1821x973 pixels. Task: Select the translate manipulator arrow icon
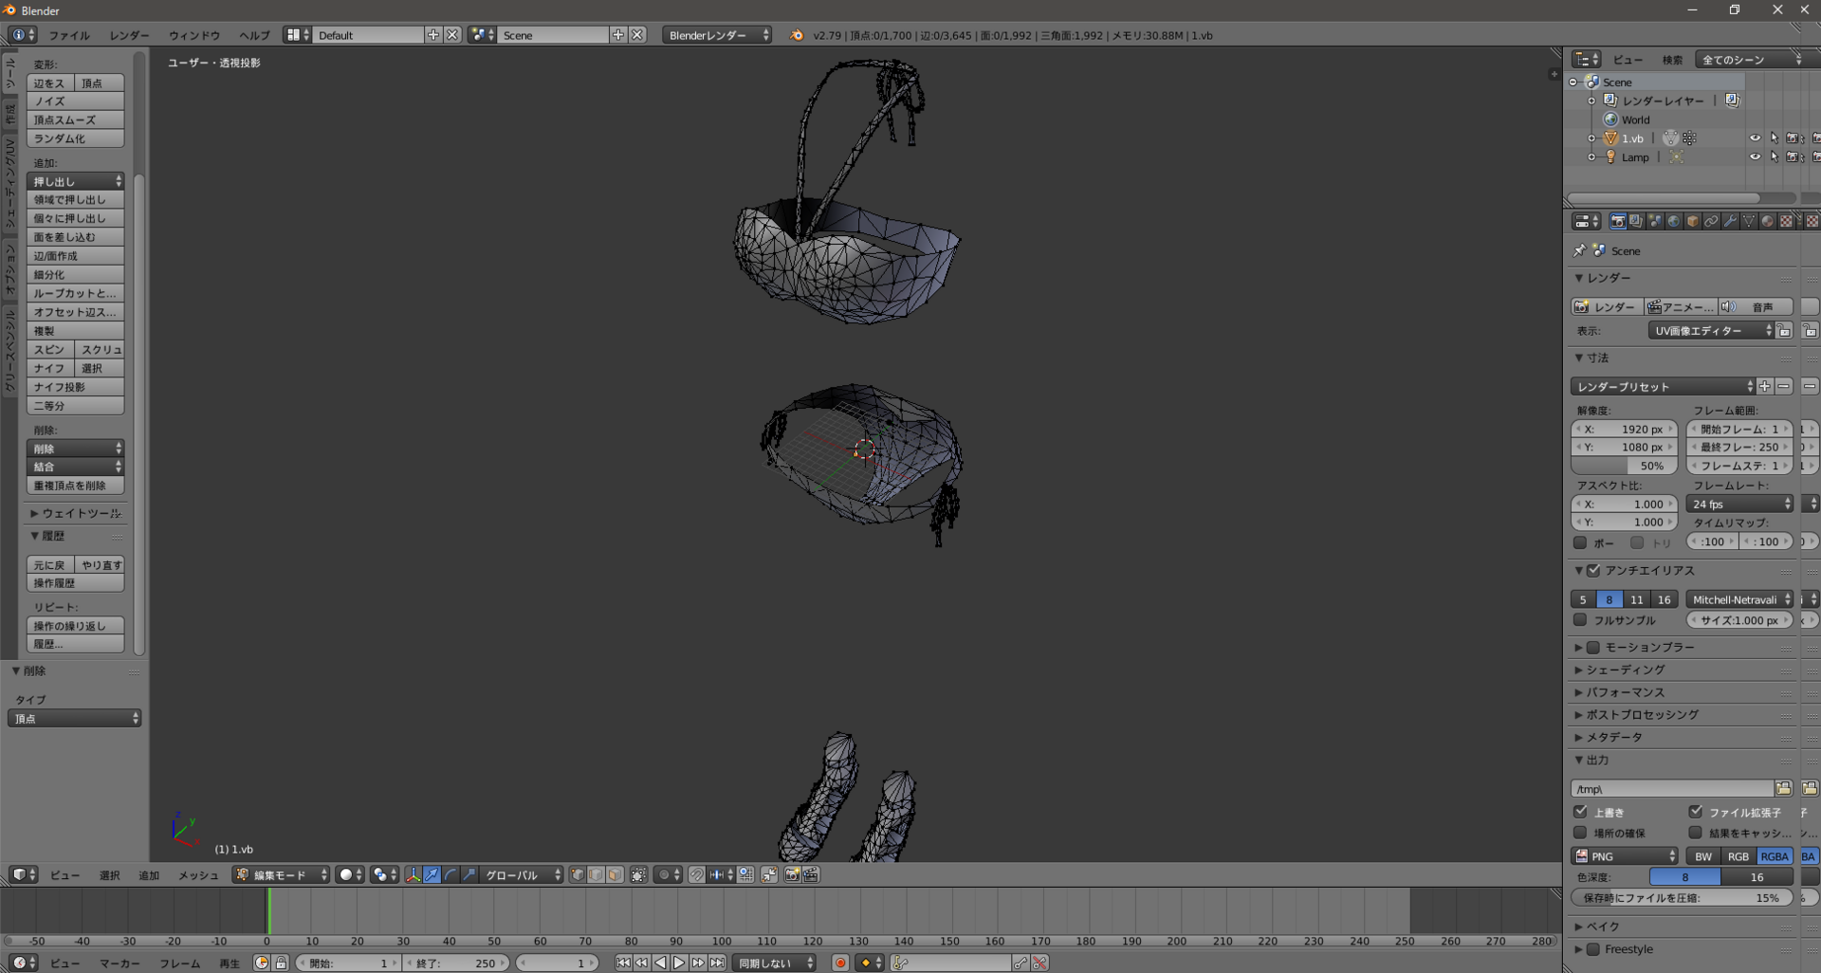(432, 874)
